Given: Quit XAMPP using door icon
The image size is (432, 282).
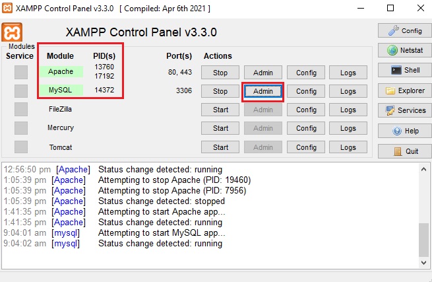Looking at the screenshot, I should tap(404, 151).
